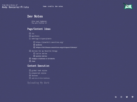
Task: Click the You are Visitor # line
Action: pyautogui.click(x=39, y=23)
